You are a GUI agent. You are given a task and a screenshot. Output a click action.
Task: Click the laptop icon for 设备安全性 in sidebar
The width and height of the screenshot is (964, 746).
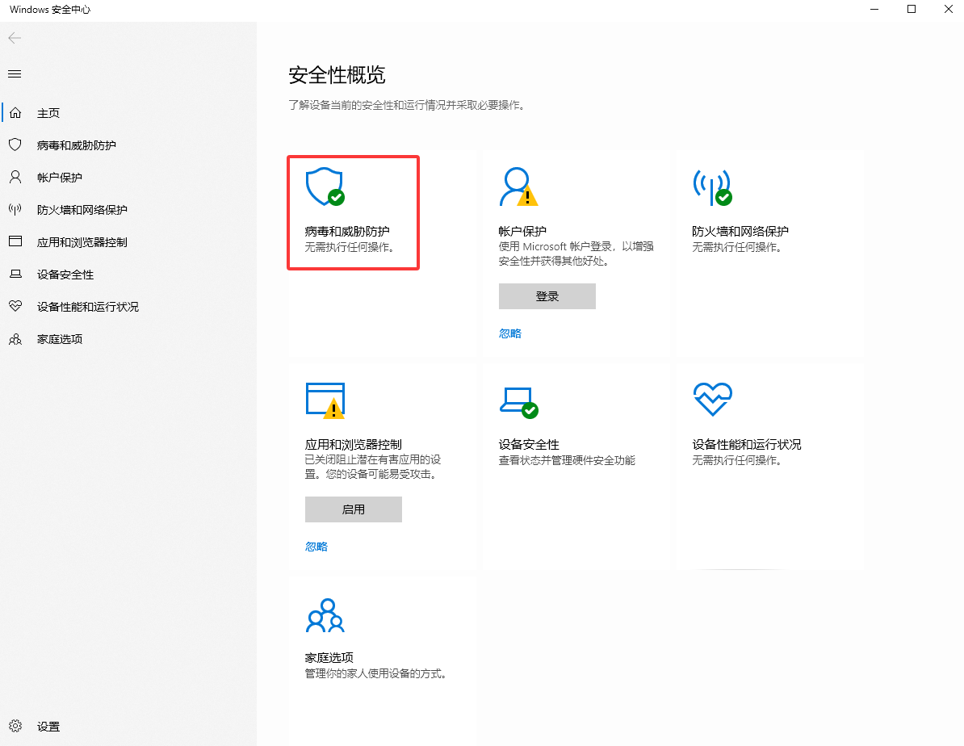15,274
